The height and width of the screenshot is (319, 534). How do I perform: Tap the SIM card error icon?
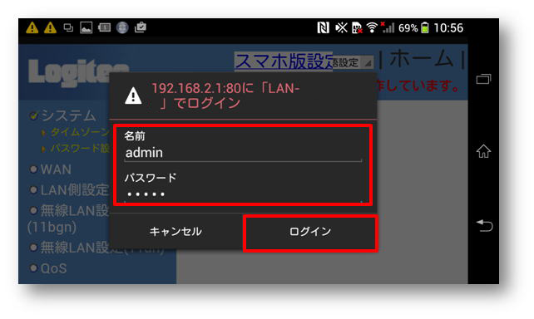pyautogui.click(x=357, y=28)
